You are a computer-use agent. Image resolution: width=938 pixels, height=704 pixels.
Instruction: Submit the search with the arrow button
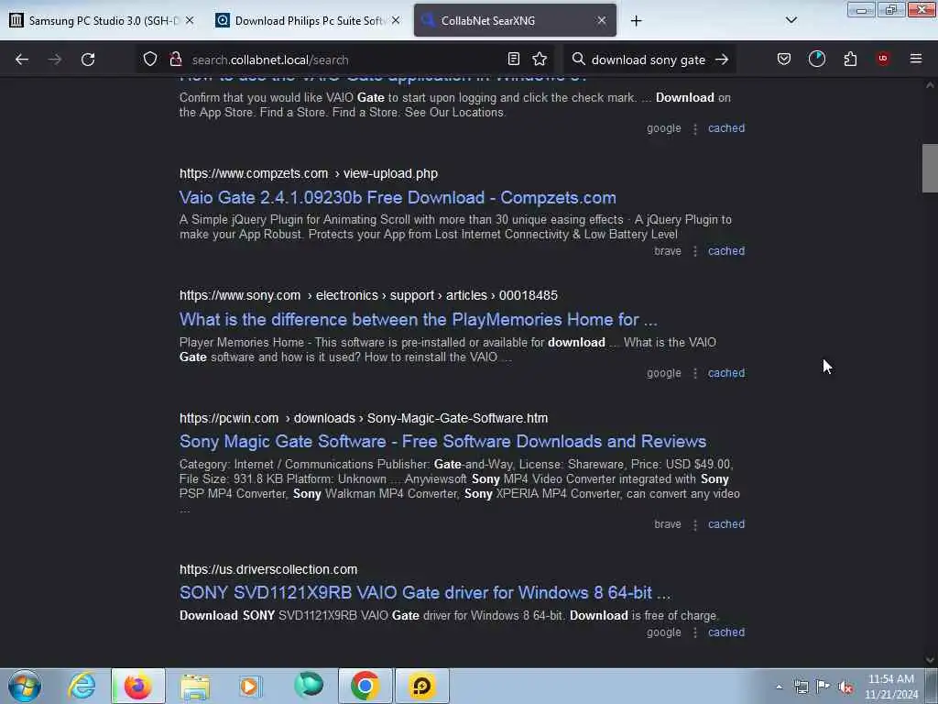pos(722,59)
